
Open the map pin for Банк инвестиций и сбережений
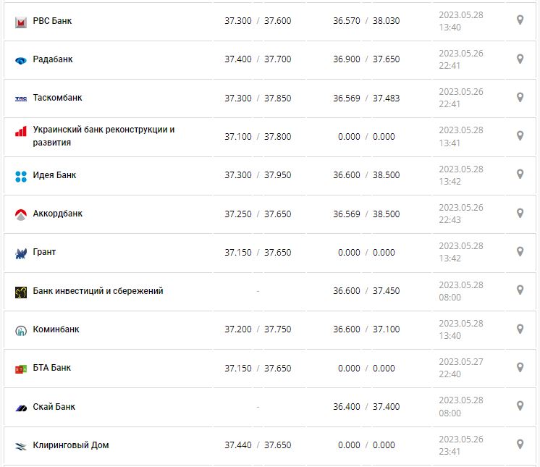point(520,290)
